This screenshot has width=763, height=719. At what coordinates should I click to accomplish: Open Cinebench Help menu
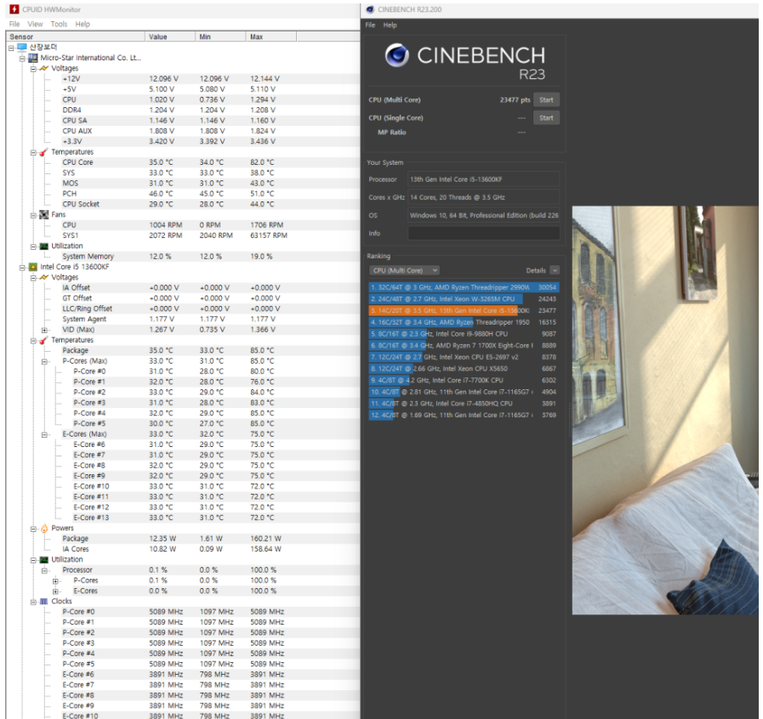click(x=390, y=25)
